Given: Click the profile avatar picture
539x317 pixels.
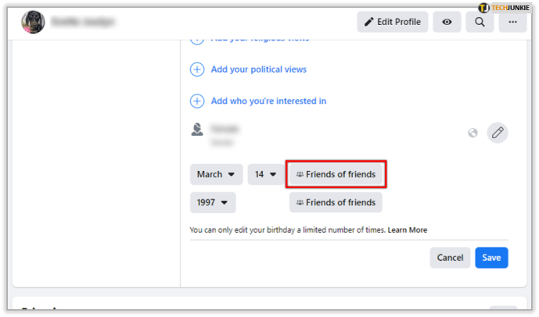Looking at the screenshot, I should [x=33, y=22].
